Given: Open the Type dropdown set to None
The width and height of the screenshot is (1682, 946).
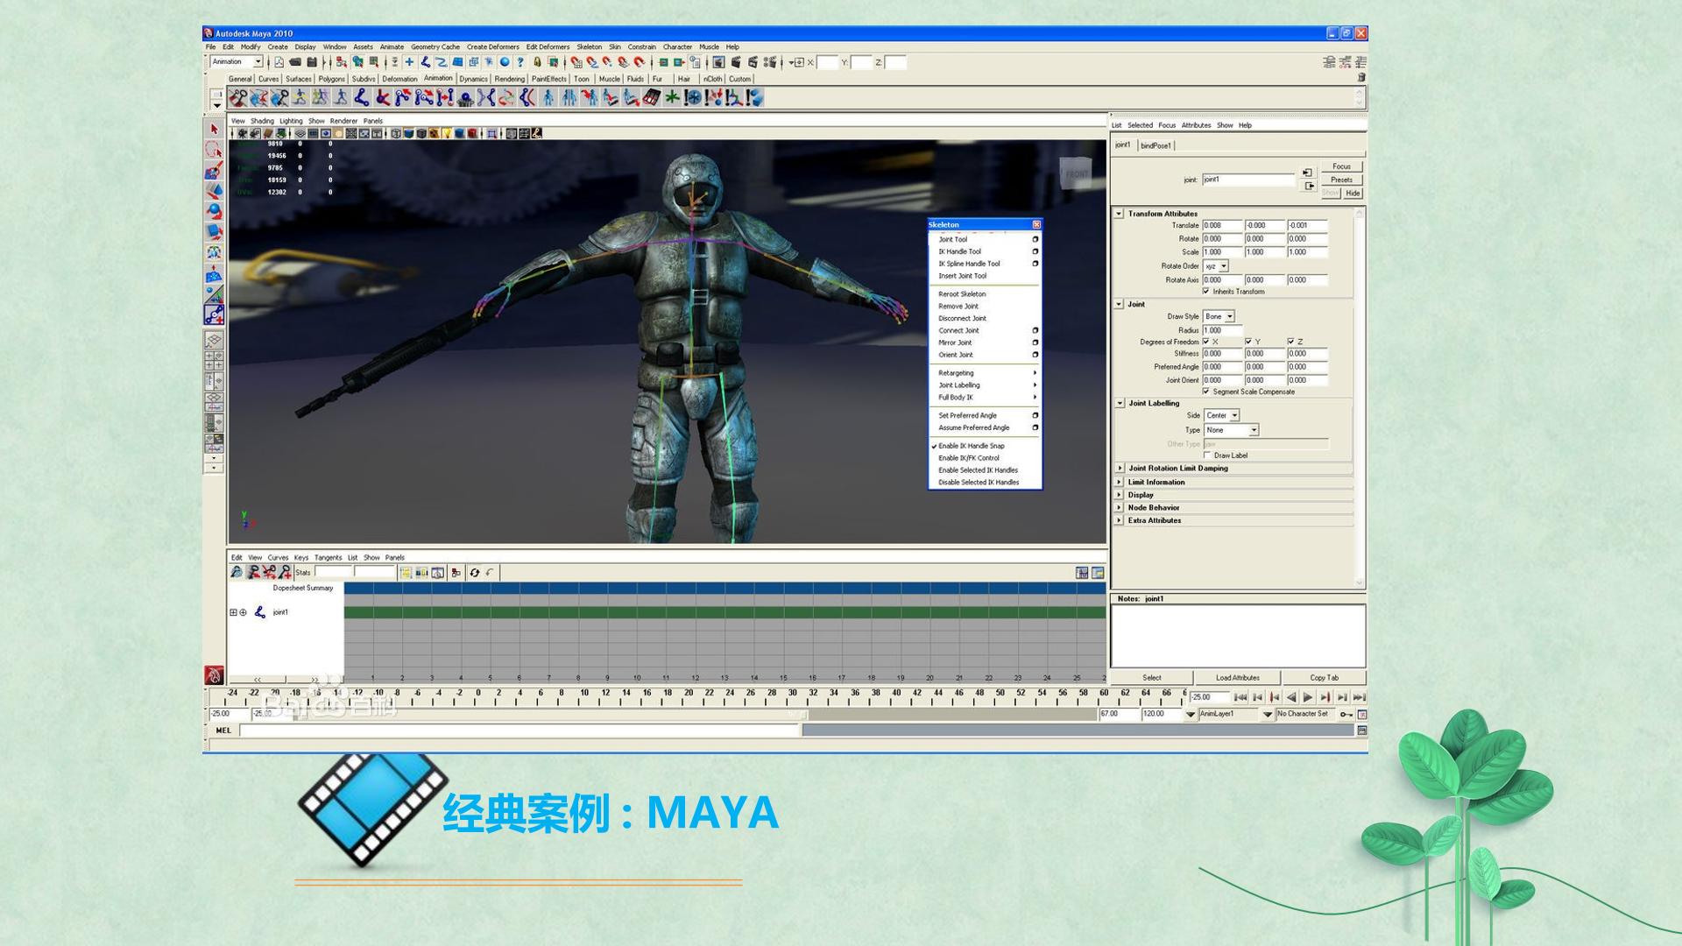Looking at the screenshot, I should [x=1231, y=430].
